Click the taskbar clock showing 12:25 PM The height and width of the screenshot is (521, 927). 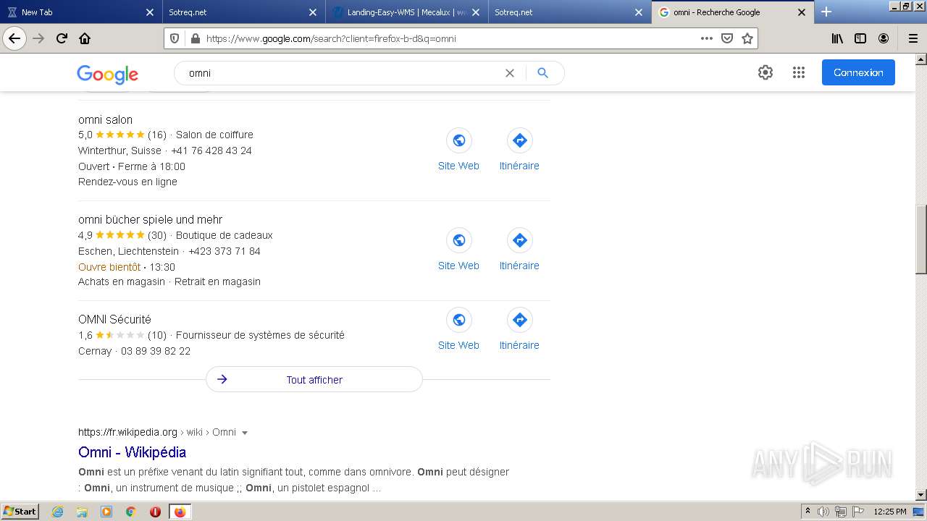pyautogui.click(x=890, y=512)
